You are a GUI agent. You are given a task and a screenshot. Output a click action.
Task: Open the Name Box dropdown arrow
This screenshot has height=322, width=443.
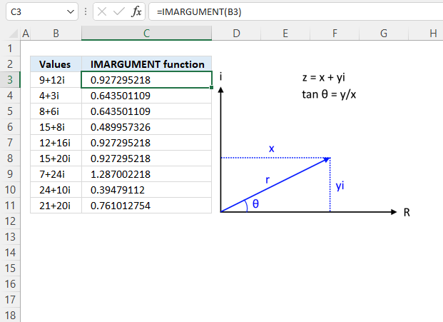coord(71,12)
